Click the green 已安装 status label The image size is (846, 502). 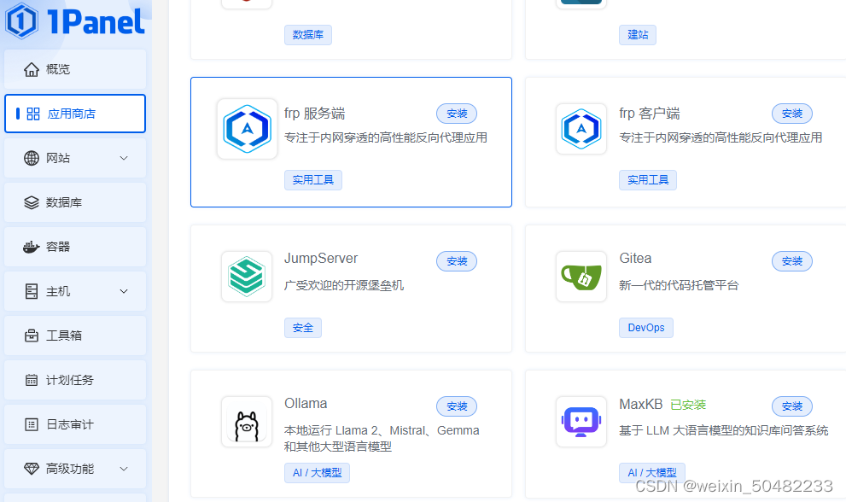pos(688,405)
